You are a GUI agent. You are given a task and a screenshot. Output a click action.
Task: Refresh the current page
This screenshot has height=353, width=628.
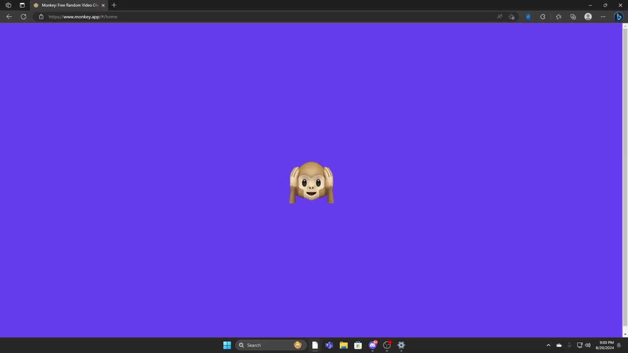click(x=23, y=17)
